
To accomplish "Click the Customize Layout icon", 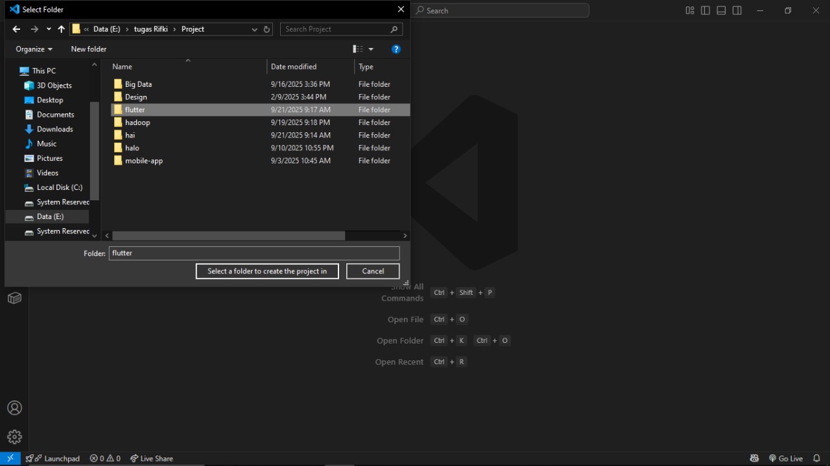I will (690, 10).
